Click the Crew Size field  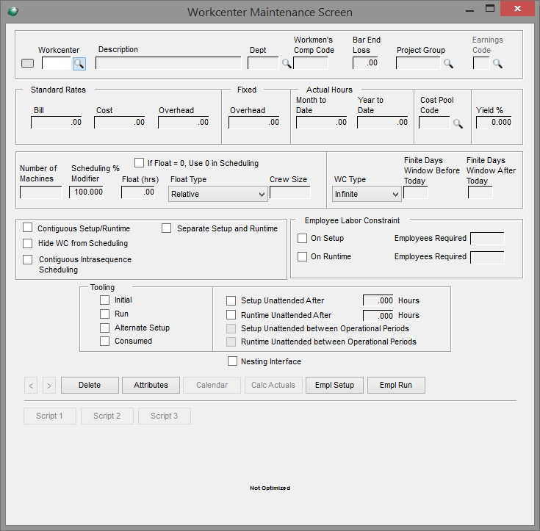[x=290, y=192]
